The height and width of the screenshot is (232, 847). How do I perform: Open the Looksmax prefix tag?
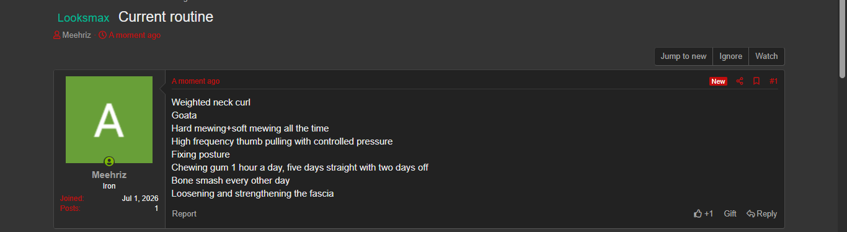click(83, 18)
